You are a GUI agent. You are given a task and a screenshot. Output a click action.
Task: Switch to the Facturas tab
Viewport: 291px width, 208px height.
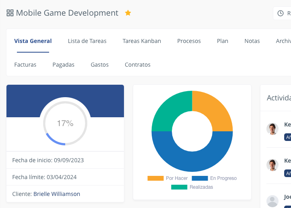25,65
